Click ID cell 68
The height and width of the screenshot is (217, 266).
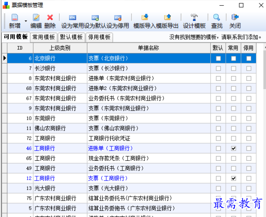click(x=20, y=88)
